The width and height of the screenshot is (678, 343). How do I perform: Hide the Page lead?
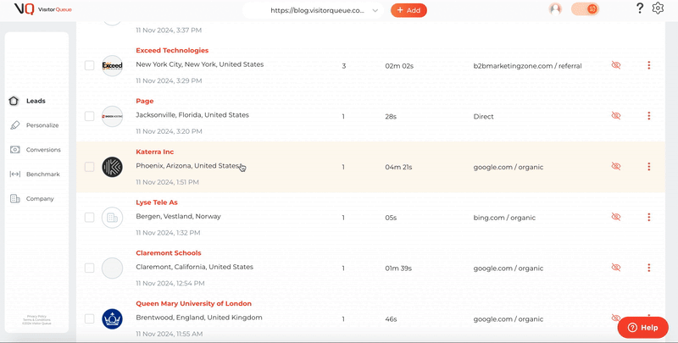click(x=616, y=116)
